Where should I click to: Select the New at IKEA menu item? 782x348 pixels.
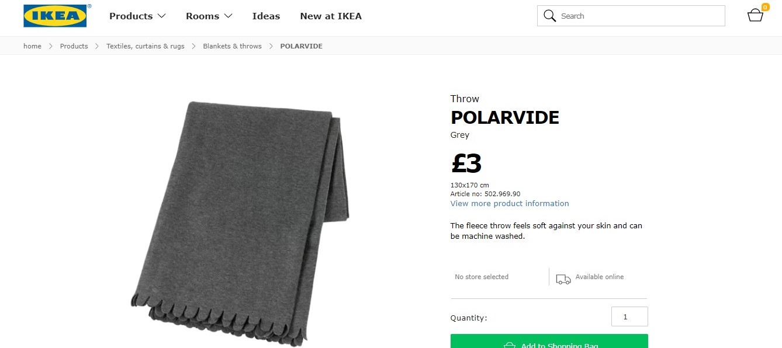coord(331,16)
